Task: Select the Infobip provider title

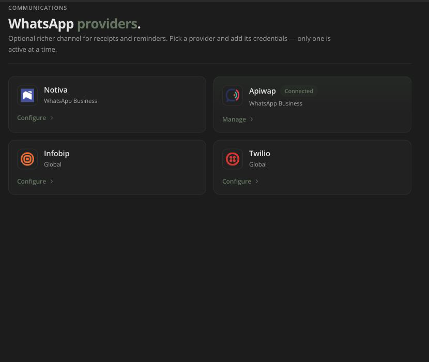Action: click(x=57, y=154)
